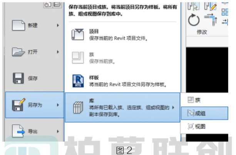
Task: Click the RTE template (样板) icon
Action: 78,81
